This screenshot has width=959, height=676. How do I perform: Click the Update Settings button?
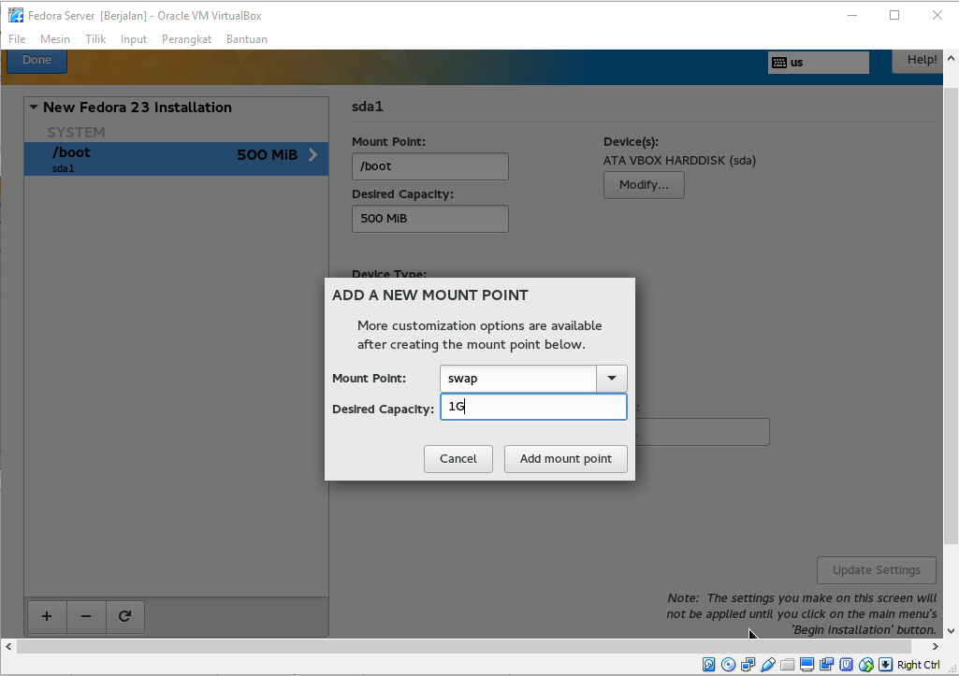click(x=877, y=570)
